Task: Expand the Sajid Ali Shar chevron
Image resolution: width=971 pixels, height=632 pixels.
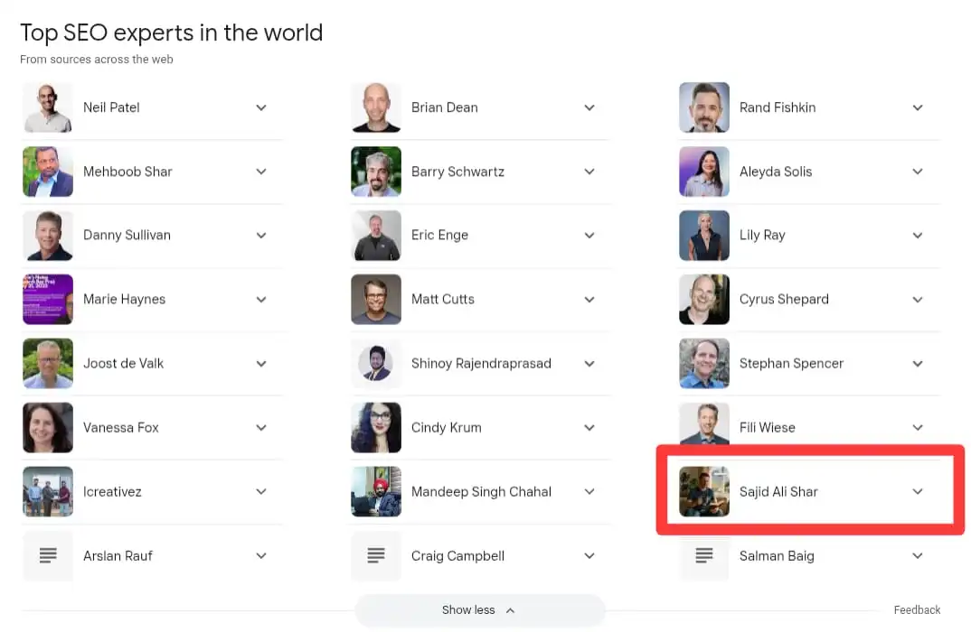Action: click(x=918, y=492)
